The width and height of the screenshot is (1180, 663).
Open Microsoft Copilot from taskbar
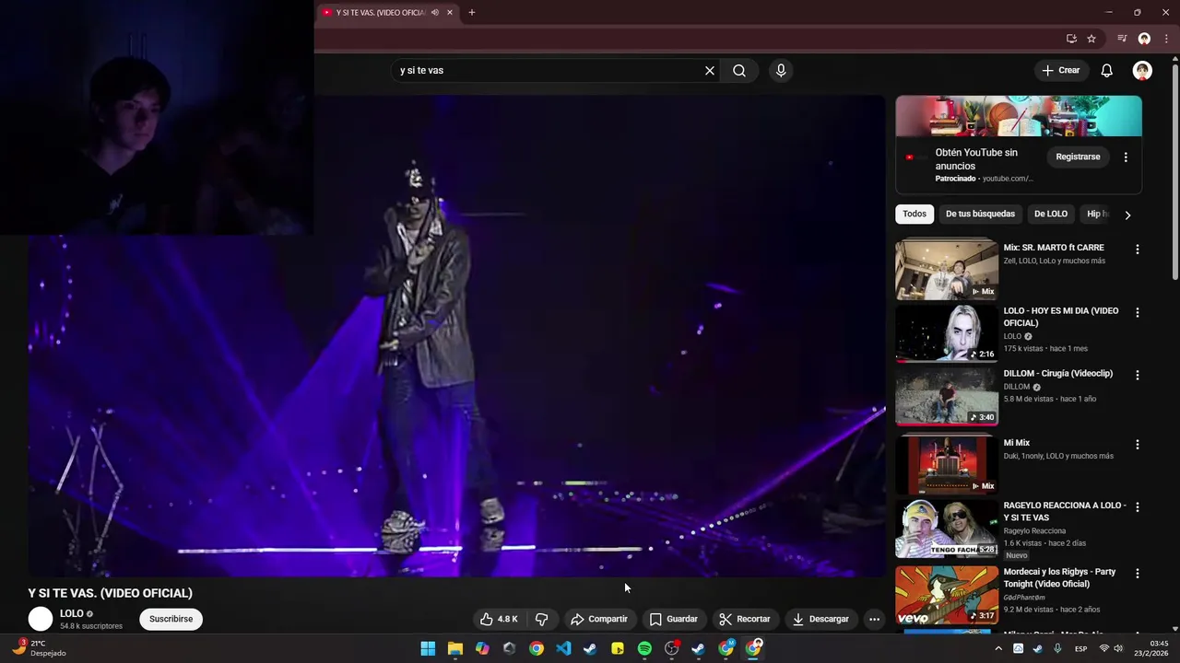(482, 648)
